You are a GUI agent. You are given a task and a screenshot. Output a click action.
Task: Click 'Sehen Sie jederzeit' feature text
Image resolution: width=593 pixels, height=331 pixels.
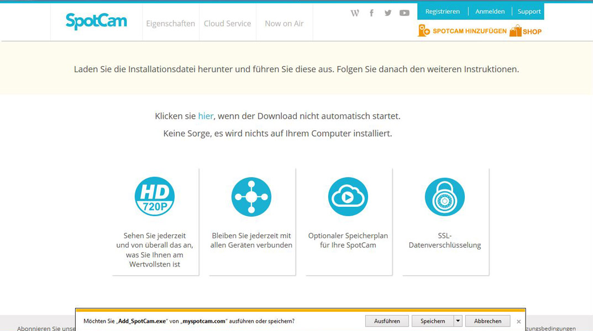(155, 250)
